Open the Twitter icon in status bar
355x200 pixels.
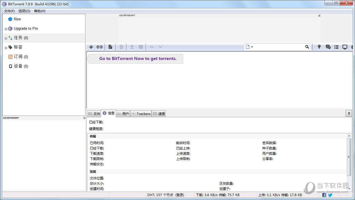coord(330,195)
